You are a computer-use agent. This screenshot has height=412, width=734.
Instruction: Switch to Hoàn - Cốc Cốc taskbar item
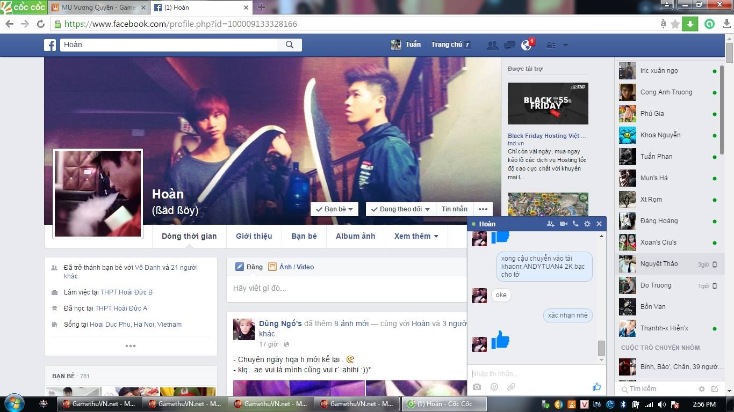coord(445,403)
